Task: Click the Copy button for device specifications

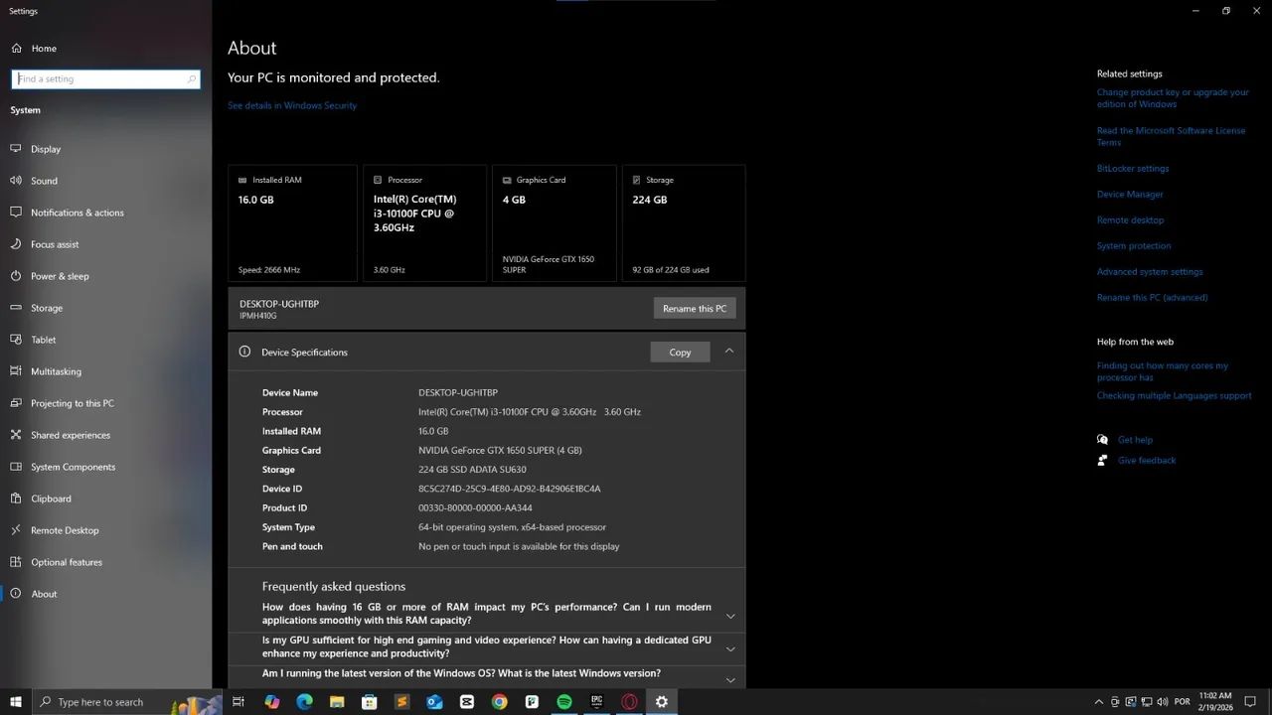Action: (x=680, y=352)
